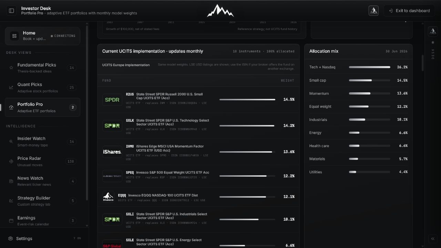Click the Health care allocation label
This screenshot has height=248, width=441.
pos(319,146)
